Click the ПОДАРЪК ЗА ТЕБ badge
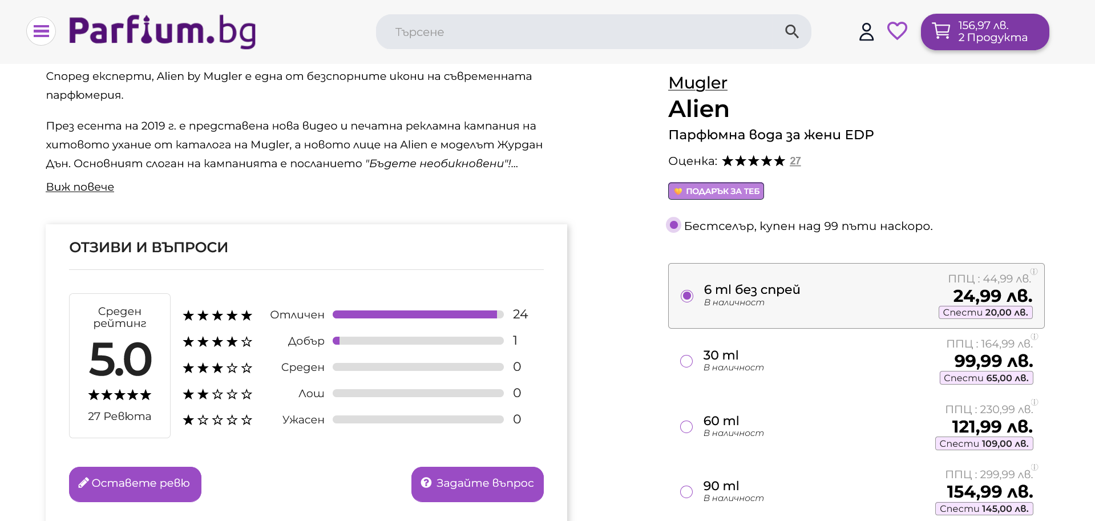The height and width of the screenshot is (521, 1095). (x=716, y=191)
